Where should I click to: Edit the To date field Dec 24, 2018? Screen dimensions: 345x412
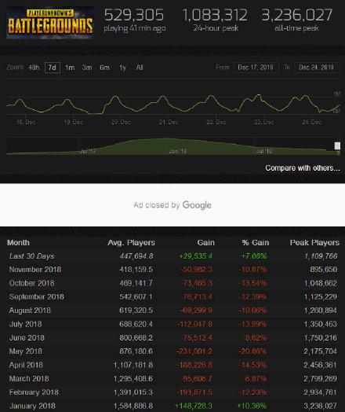click(317, 68)
